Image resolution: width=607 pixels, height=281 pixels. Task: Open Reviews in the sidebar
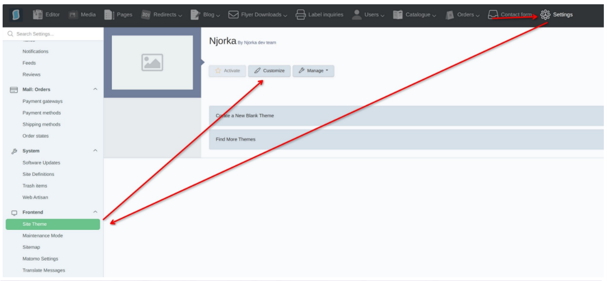tap(31, 75)
